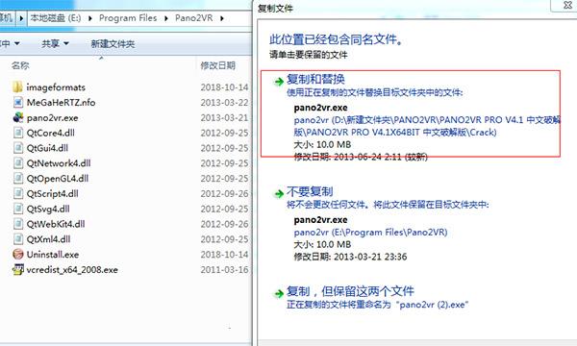
Task: Click 新建文件夹 toolbar button
Action: [x=113, y=44]
